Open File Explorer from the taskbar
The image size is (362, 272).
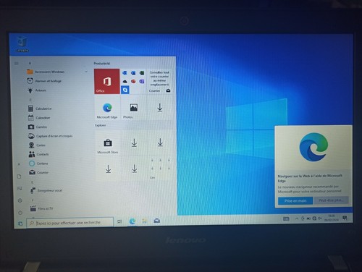click(x=145, y=221)
